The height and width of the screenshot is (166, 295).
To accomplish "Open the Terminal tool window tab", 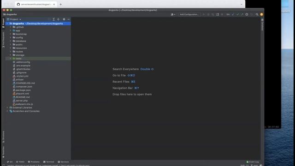I will coord(49,162).
